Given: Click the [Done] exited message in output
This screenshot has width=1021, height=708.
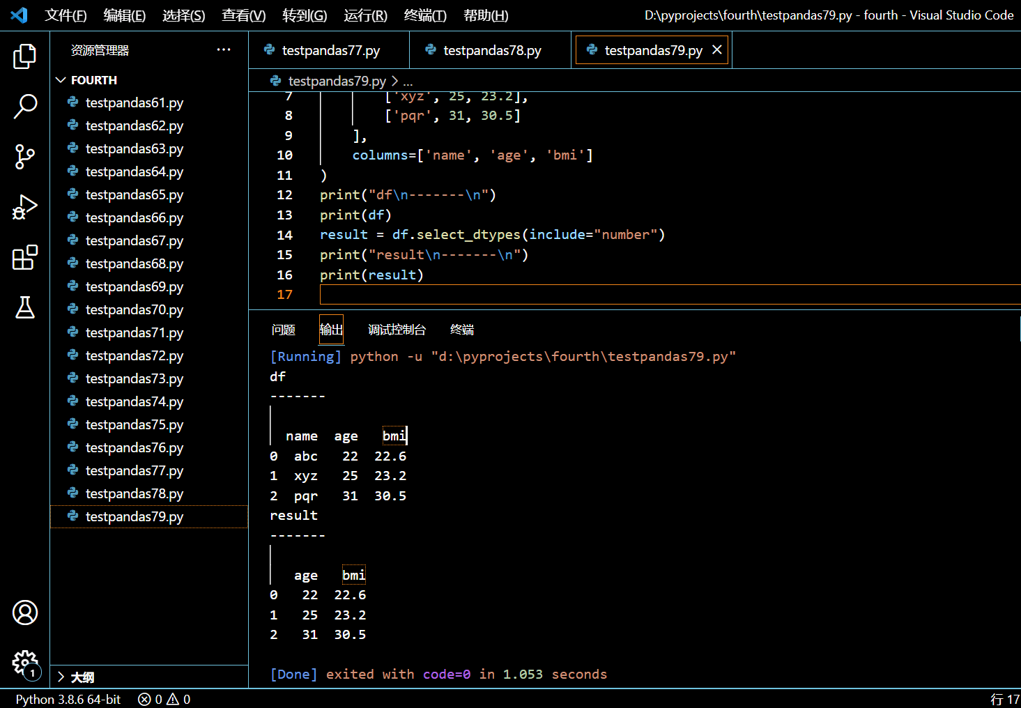Looking at the screenshot, I should click(438, 674).
